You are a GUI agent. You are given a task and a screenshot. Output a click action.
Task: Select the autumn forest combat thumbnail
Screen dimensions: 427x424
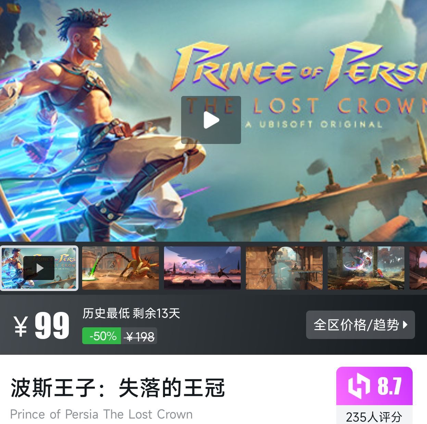pyautogui.click(x=366, y=268)
